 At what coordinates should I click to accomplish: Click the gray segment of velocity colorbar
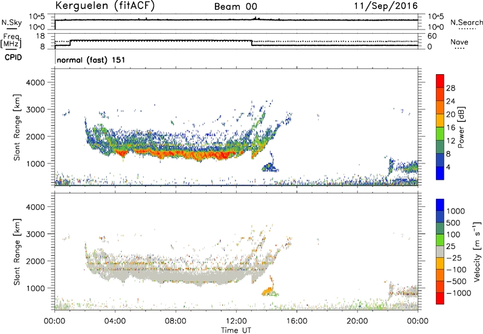[x=440, y=252]
